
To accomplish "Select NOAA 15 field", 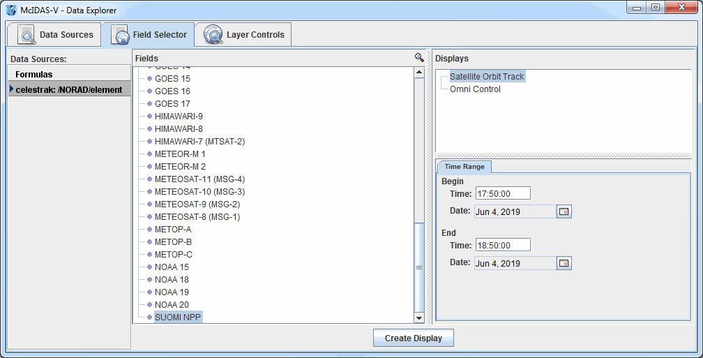I will [x=172, y=267].
